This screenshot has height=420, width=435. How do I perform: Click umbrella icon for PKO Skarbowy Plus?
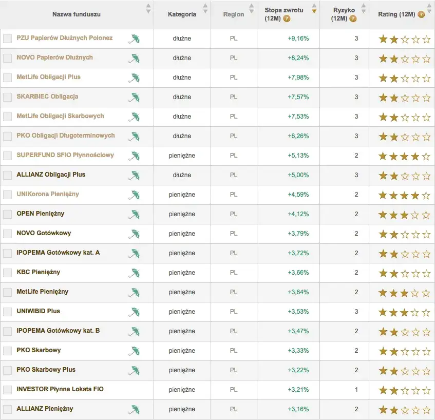[134, 371]
